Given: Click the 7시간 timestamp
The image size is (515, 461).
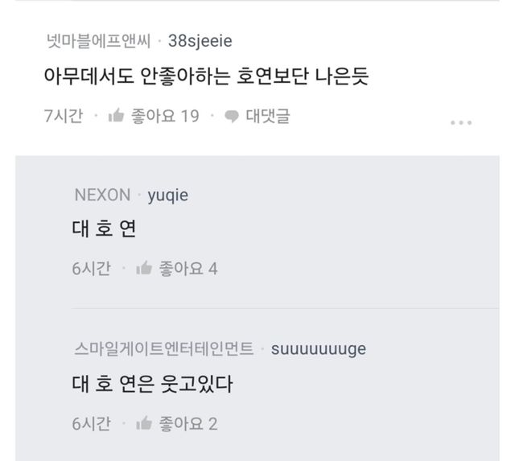Looking at the screenshot, I should click(x=64, y=116).
